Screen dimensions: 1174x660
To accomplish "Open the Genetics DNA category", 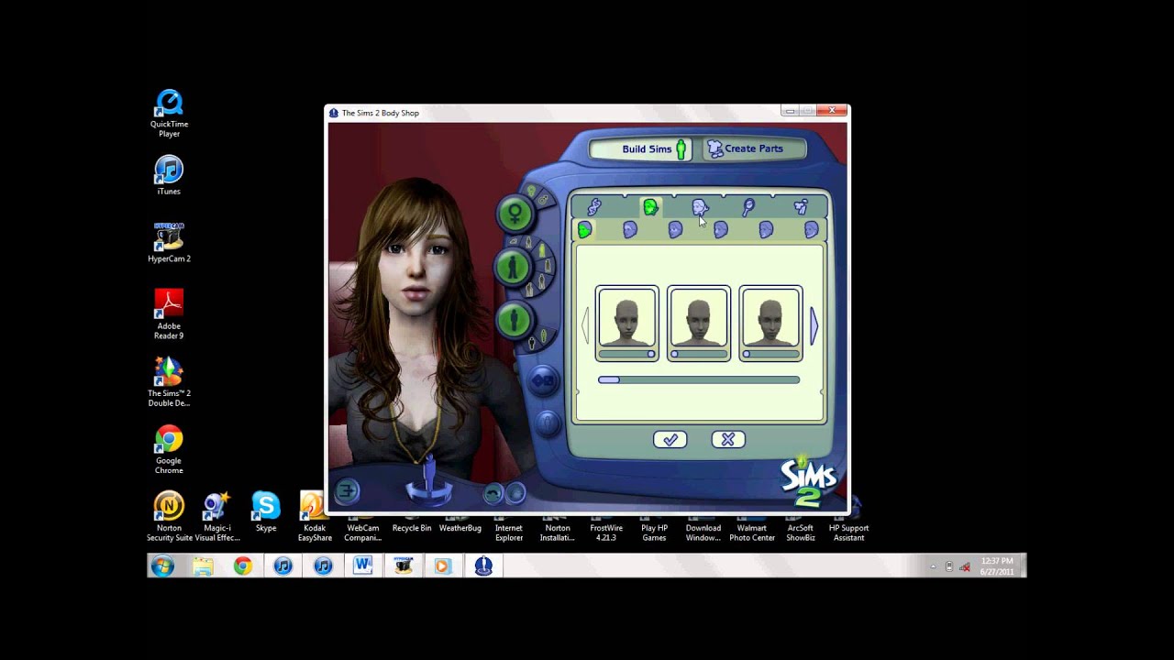I will click(594, 207).
